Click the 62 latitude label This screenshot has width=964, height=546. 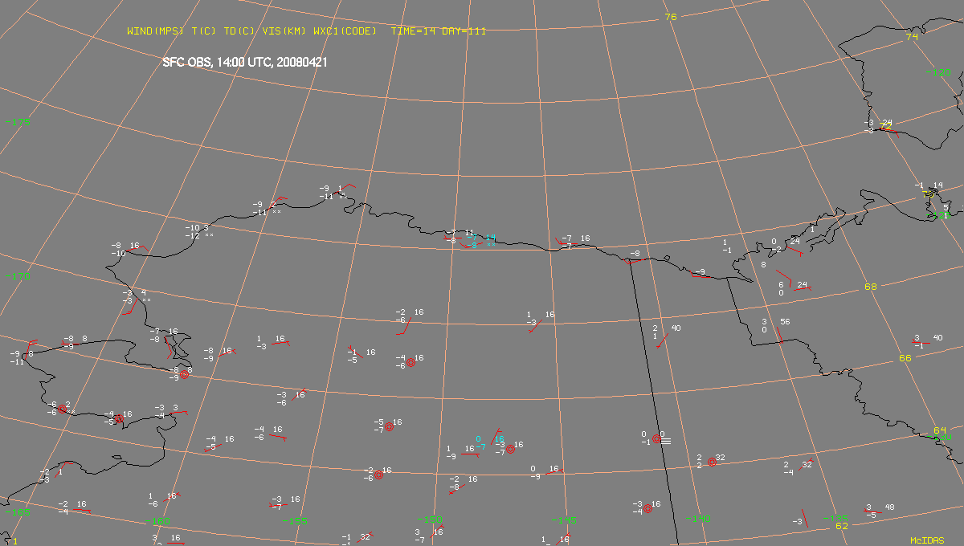pyautogui.click(x=842, y=526)
